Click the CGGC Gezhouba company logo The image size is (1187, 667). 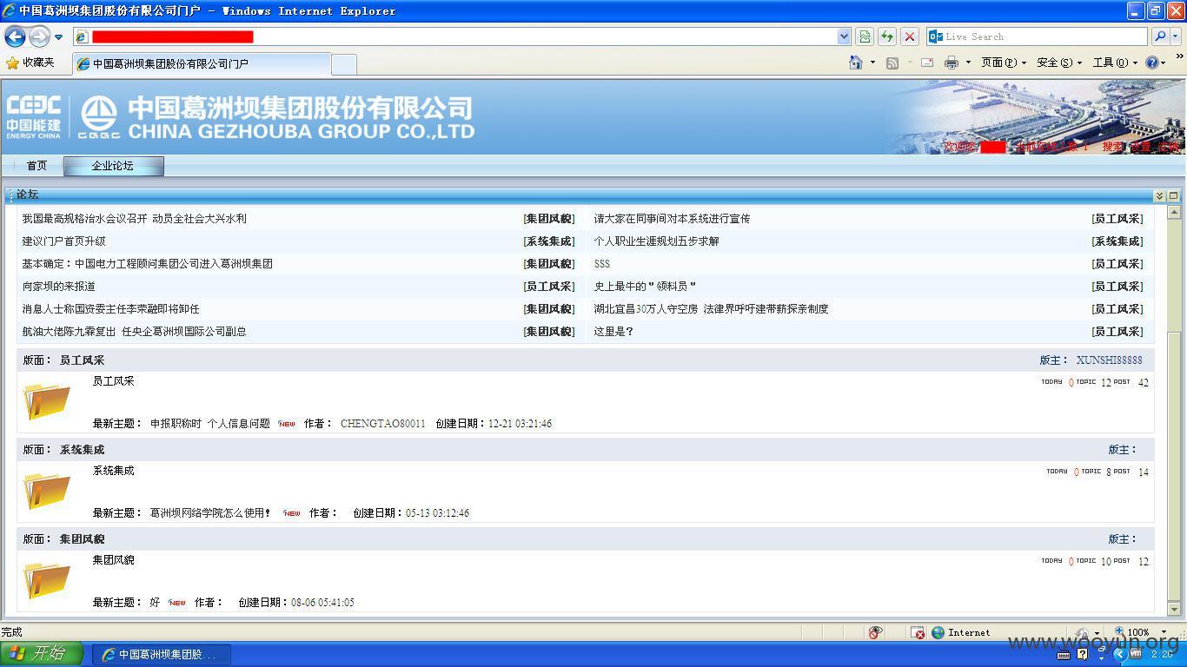click(99, 117)
